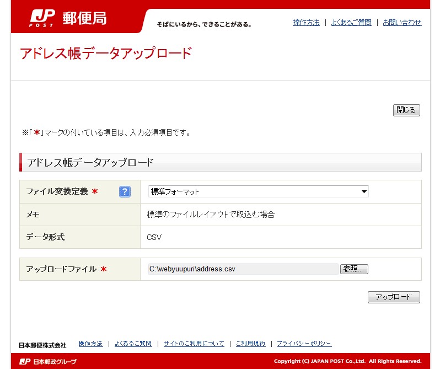Open ご利用規約 footer link
Image resolution: width=440 pixels, height=369 pixels.
250,344
